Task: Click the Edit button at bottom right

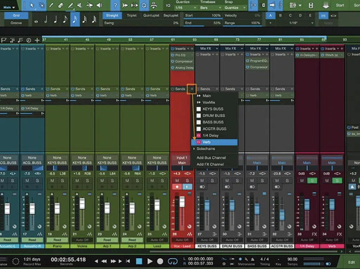Action: tap(351, 262)
